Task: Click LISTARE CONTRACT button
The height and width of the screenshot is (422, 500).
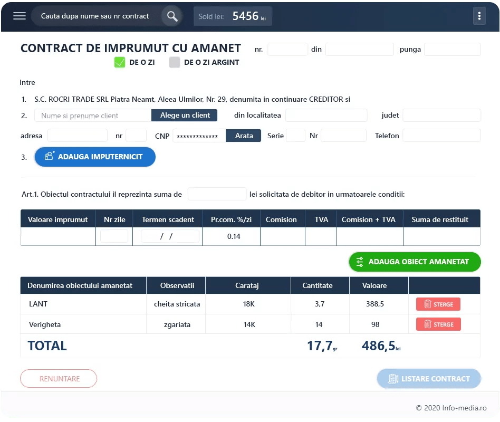Action: [x=429, y=379]
